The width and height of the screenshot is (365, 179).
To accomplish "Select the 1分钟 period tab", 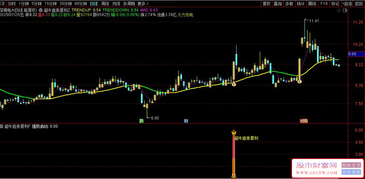I will pos(23,4).
